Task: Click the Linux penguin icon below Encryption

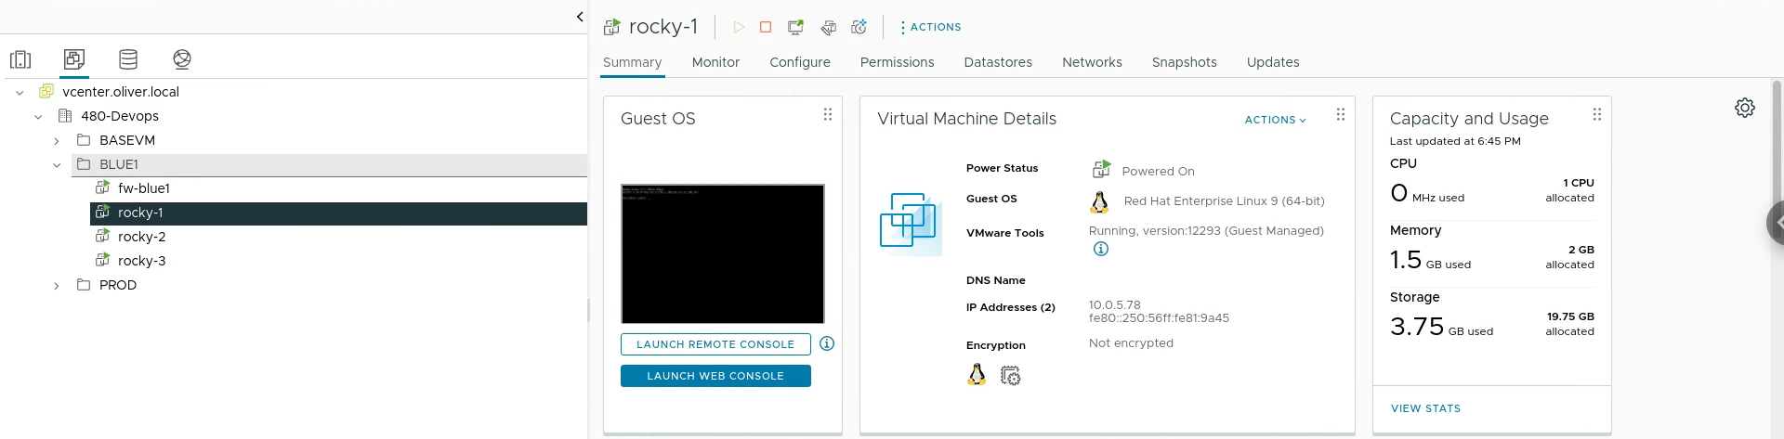Action: pyautogui.click(x=977, y=374)
